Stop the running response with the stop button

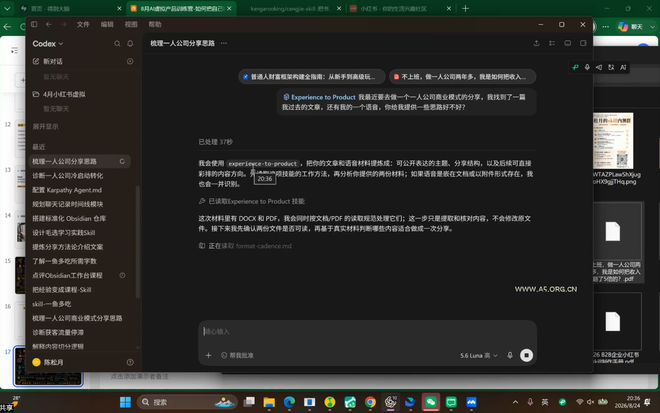point(527,355)
